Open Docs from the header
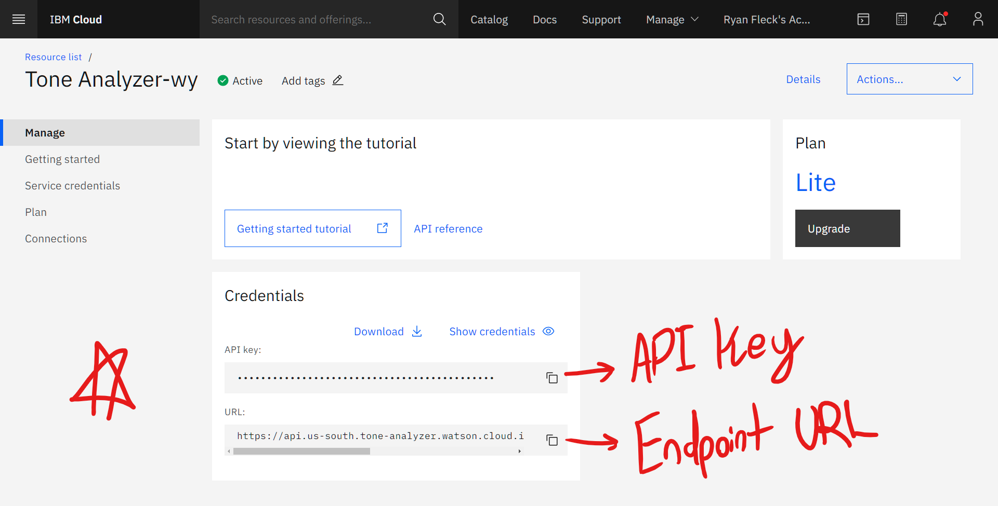998x506 pixels. point(545,19)
